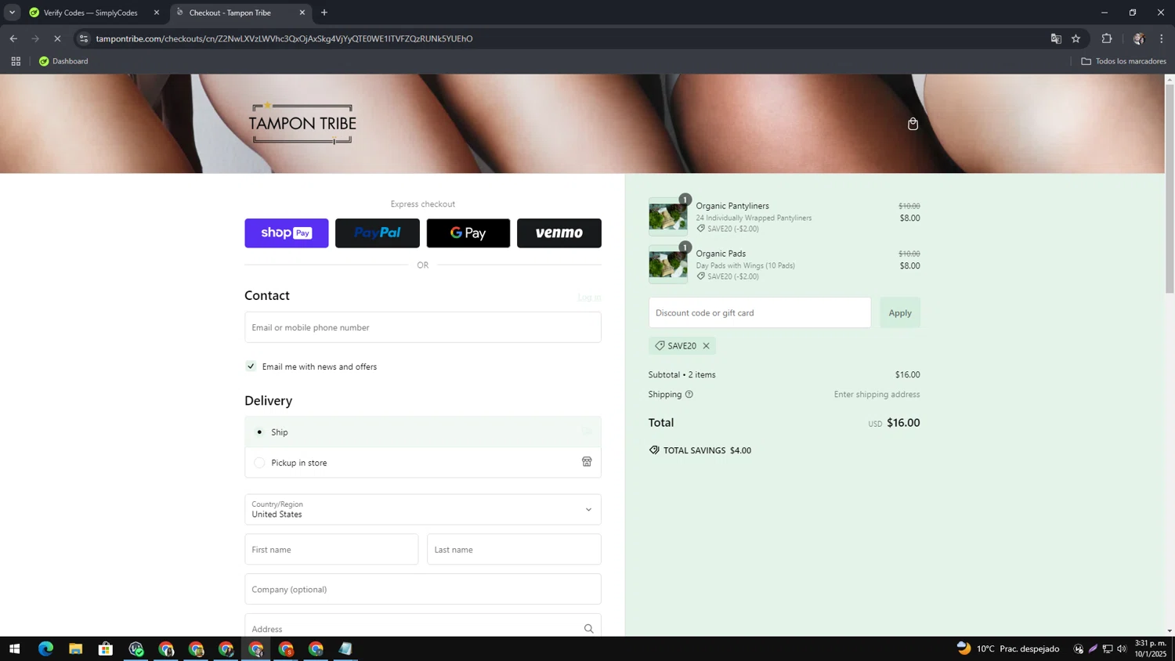Click the browser address bar URL

[x=284, y=38]
